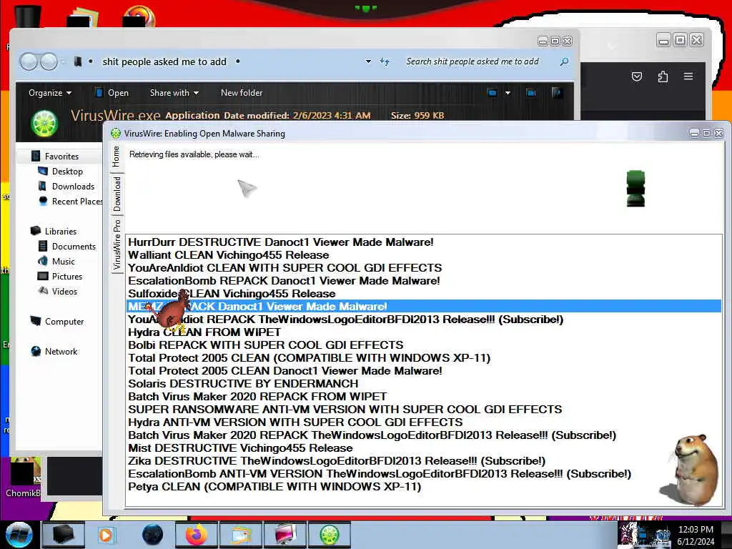Select Favorites in the navigation pane
The height and width of the screenshot is (549, 732).
55,157
